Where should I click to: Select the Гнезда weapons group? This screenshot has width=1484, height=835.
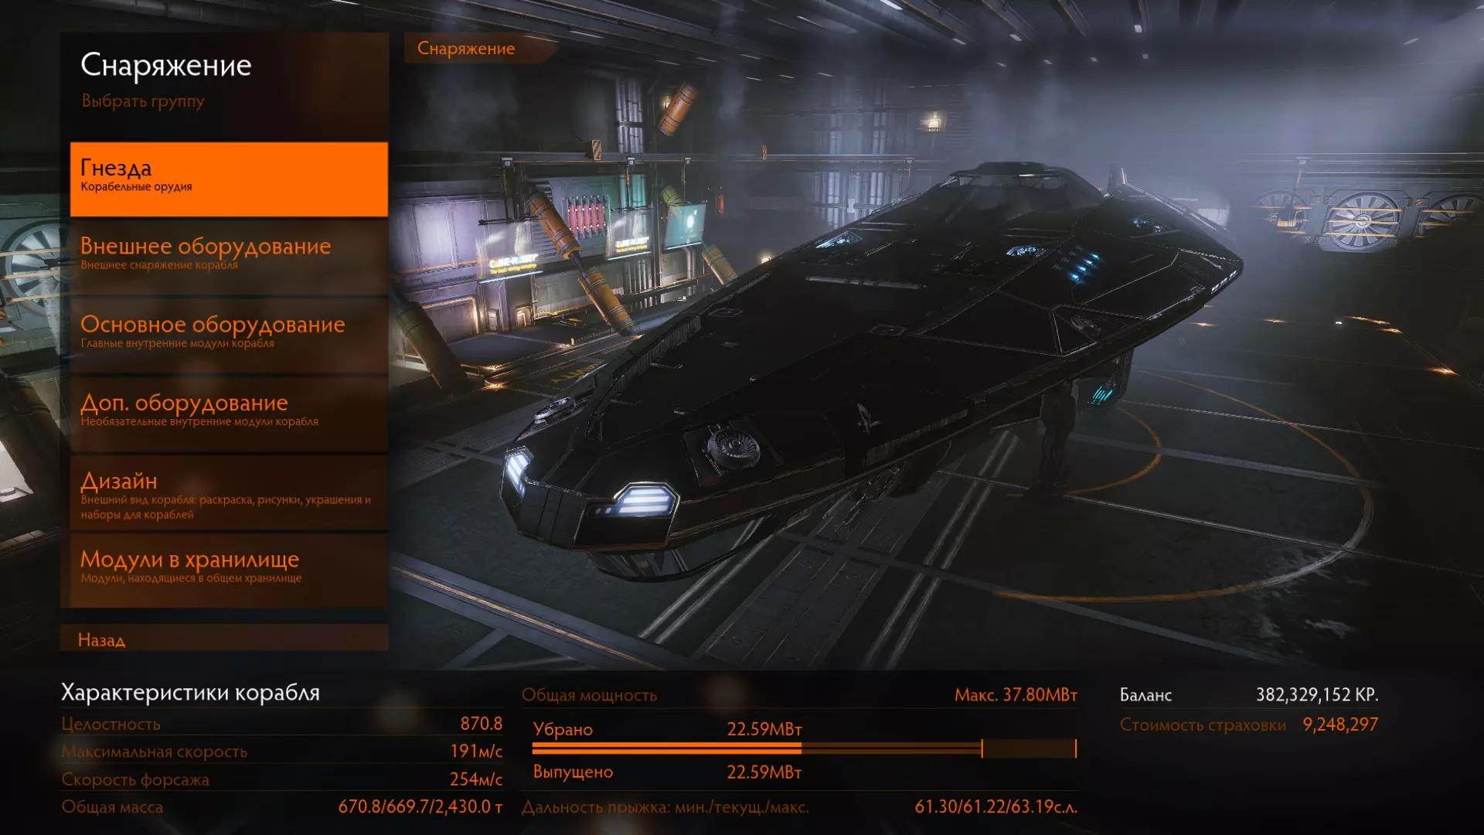click(229, 179)
